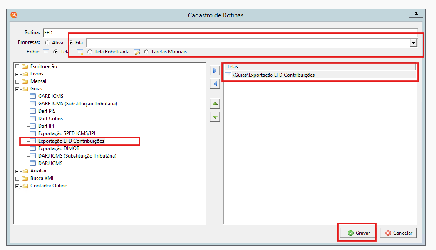Viewport: 436px width, 250px height.
Task: Select DARJ ICMS (Substituição Tributária) item
Action: (77, 156)
